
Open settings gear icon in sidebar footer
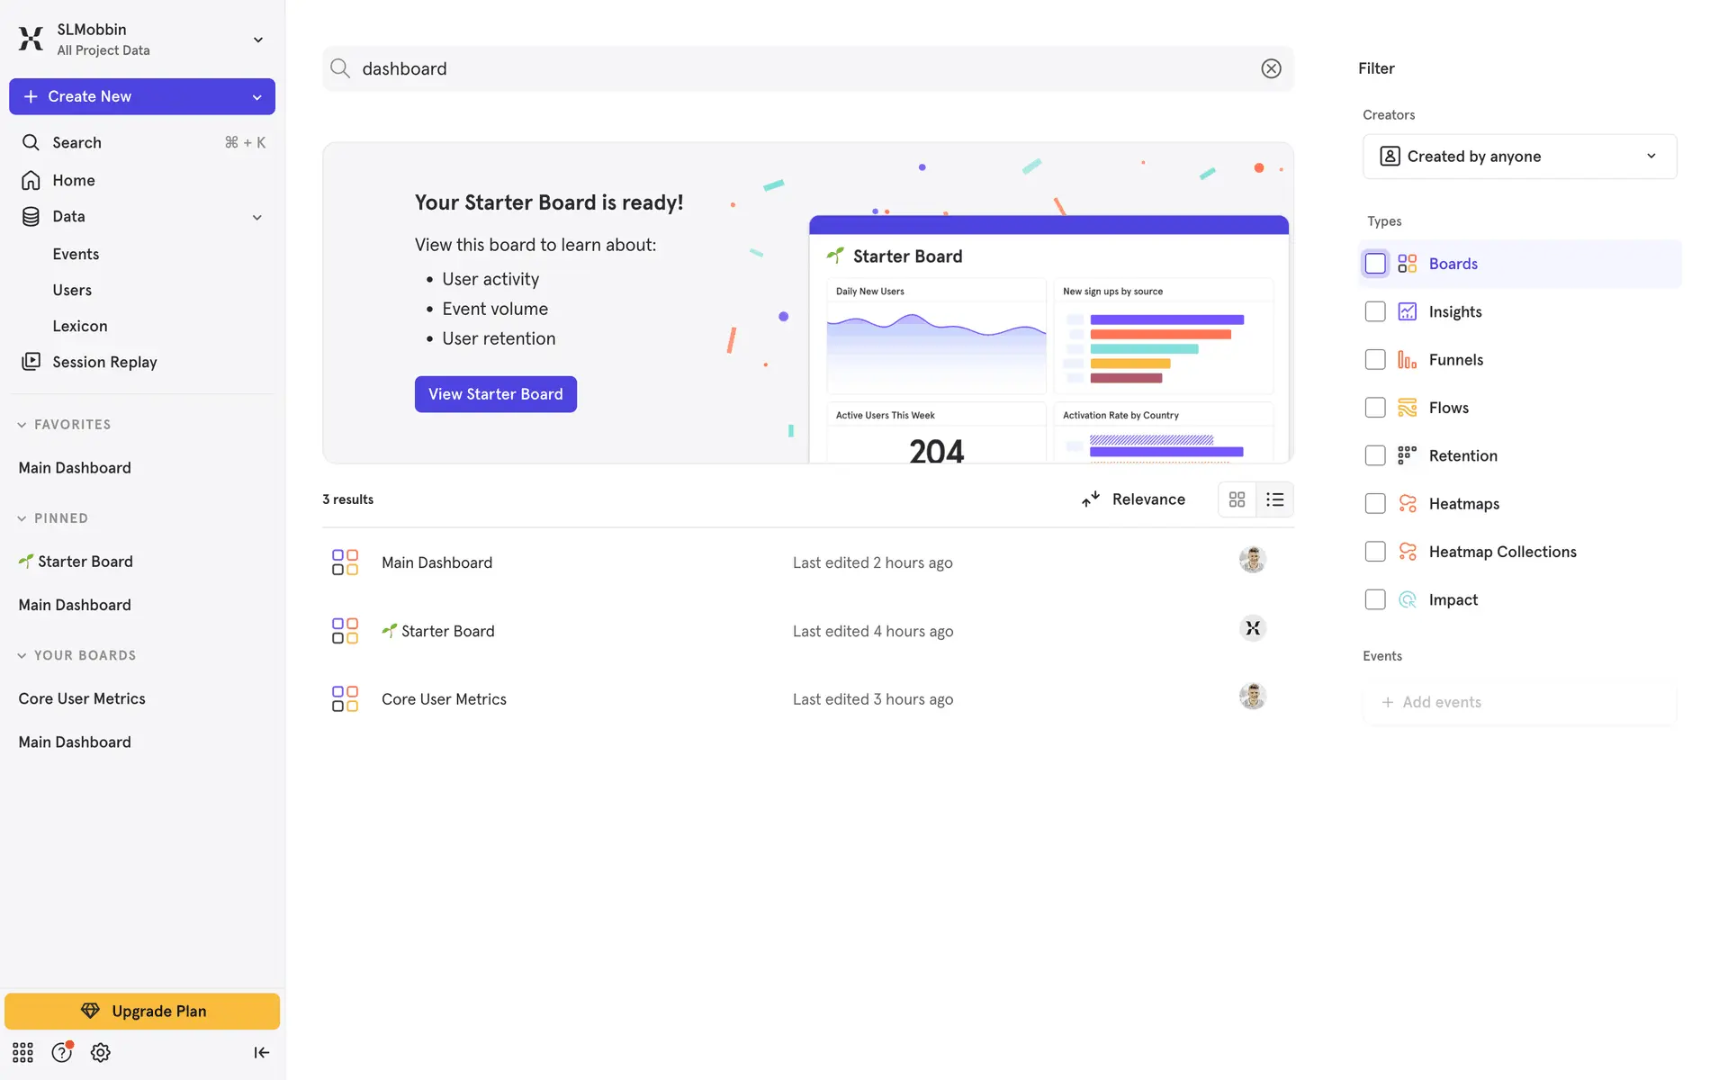101,1052
